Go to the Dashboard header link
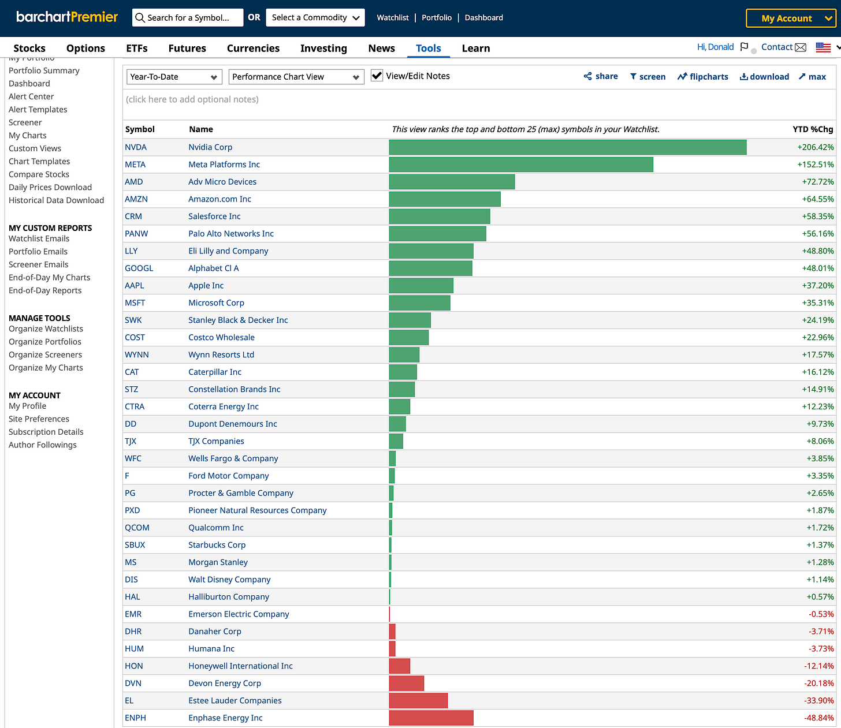The height and width of the screenshot is (728, 841). pos(484,18)
